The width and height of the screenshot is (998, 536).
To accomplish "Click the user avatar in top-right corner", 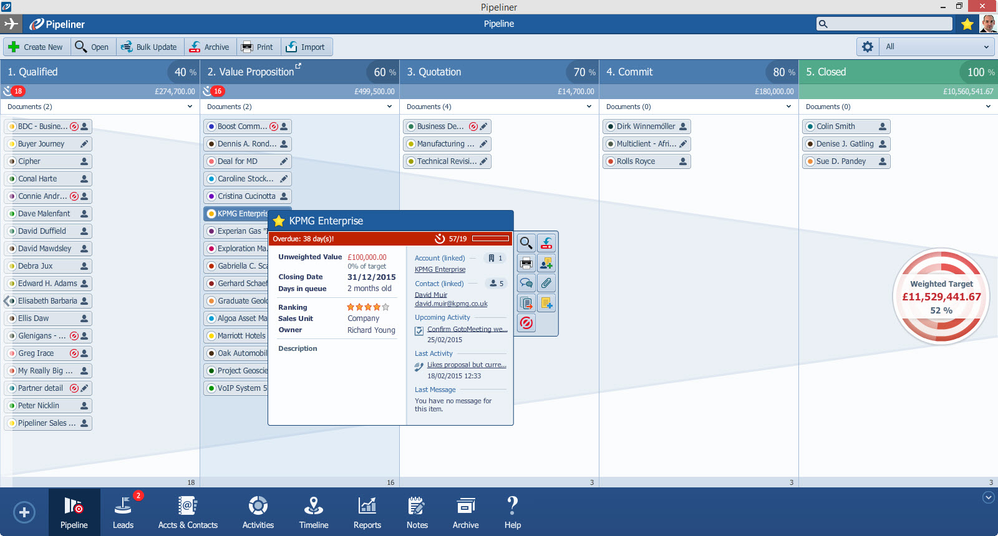I will [987, 24].
